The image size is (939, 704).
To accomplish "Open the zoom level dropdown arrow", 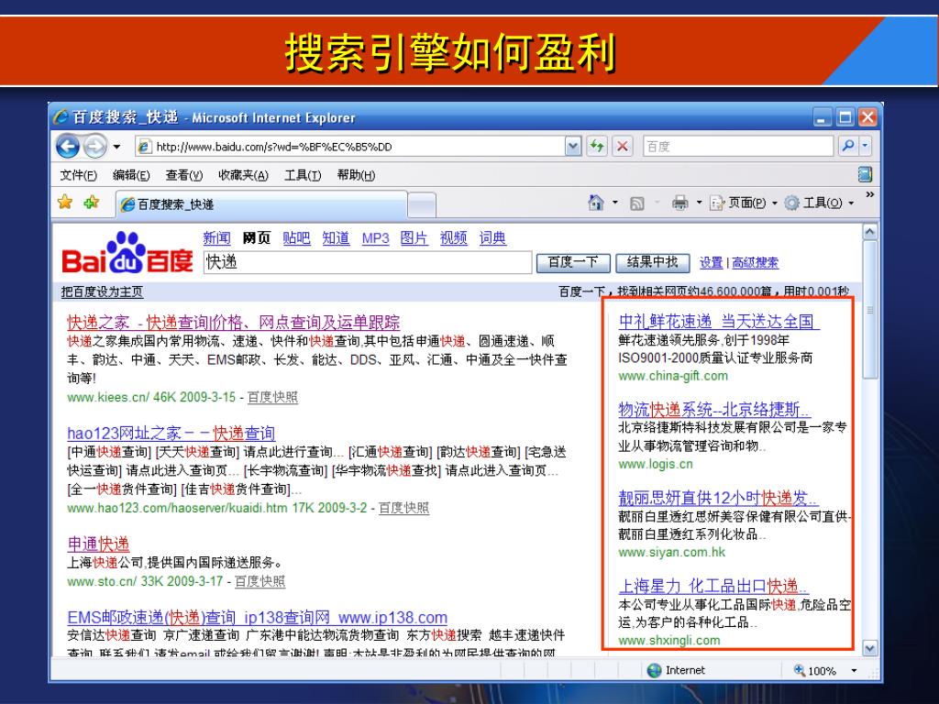I will [x=854, y=670].
